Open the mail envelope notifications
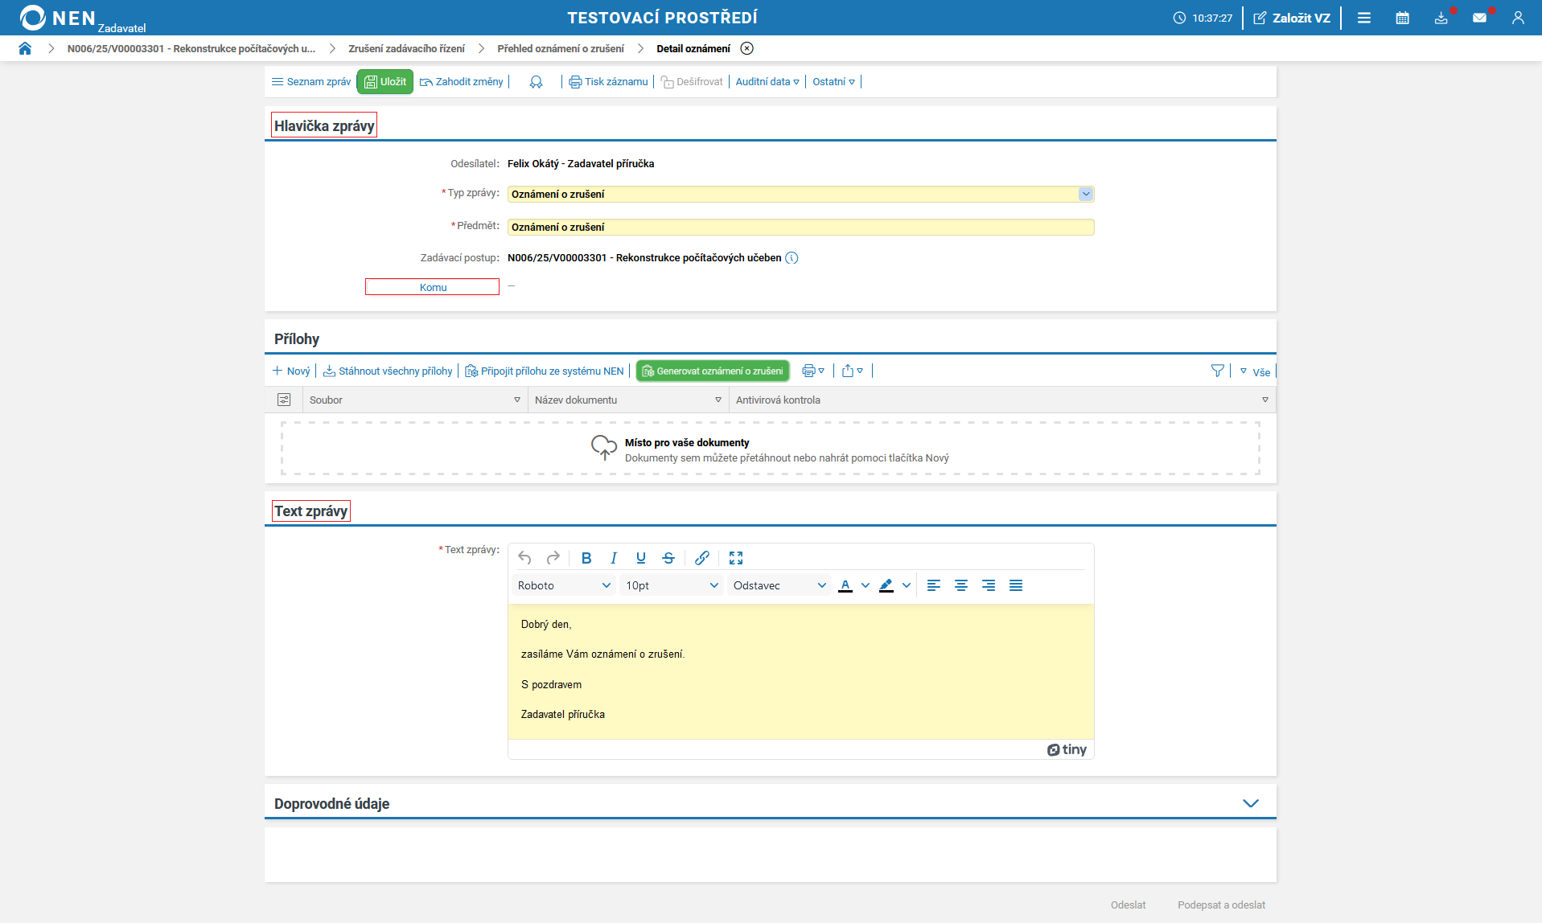 tap(1479, 18)
